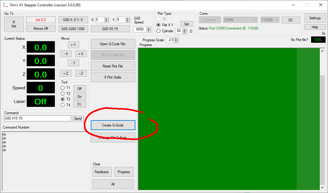Jog the X axis positive
The image size is (328, 193).
pyautogui.click(x=81, y=54)
